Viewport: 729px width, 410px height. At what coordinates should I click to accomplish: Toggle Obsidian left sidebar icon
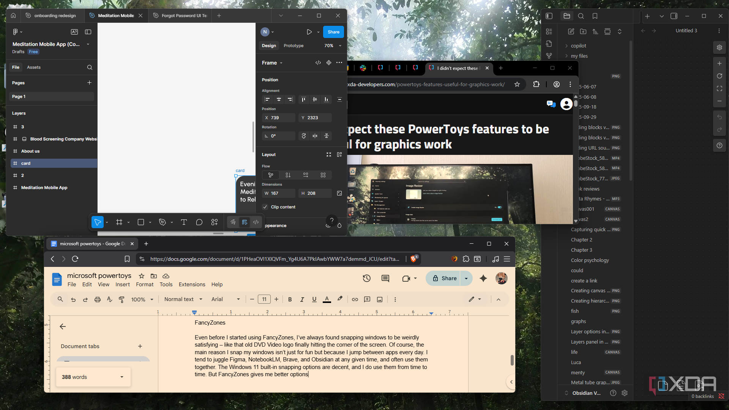coord(549,16)
